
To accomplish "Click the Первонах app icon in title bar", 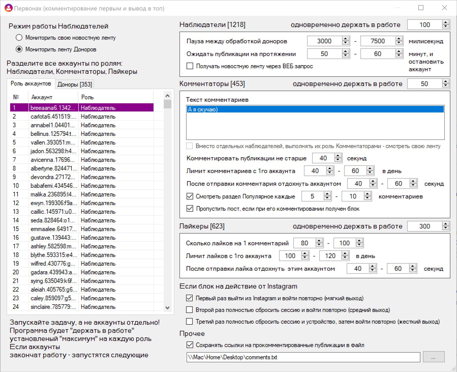I will tap(8, 8).
